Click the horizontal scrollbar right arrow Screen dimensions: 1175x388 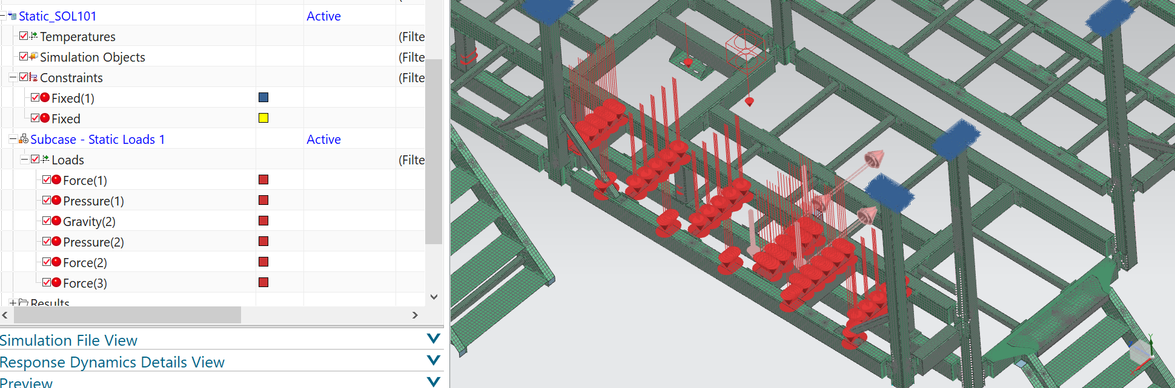point(415,315)
